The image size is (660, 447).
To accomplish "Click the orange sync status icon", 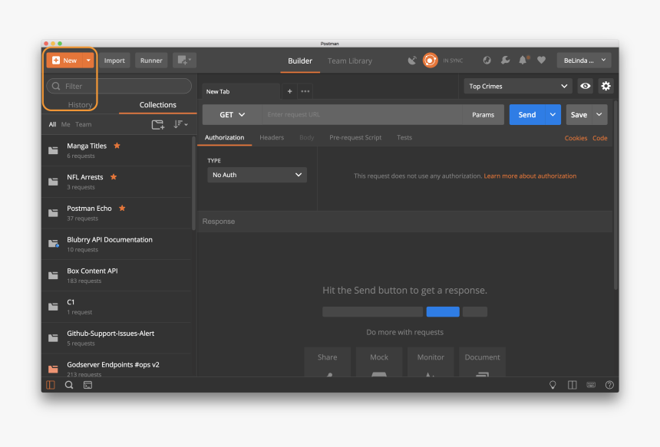I will pos(431,61).
